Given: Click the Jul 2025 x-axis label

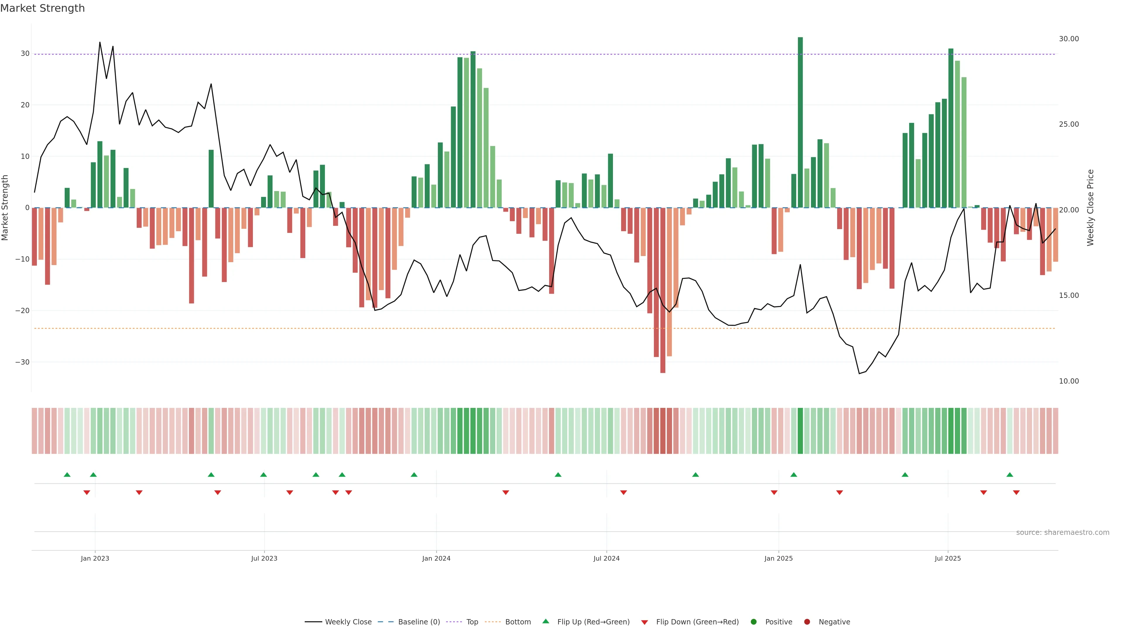Looking at the screenshot, I should [x=948, y=558].
